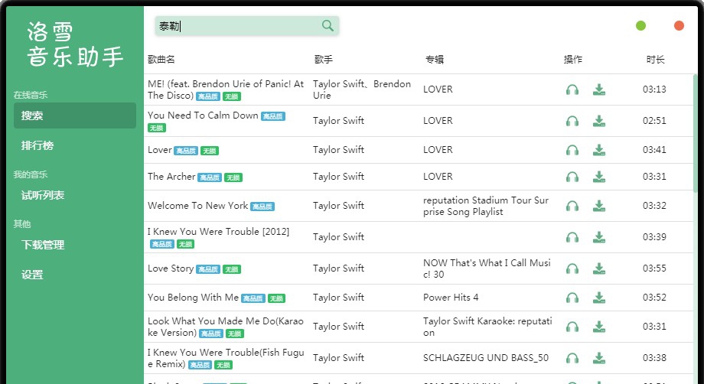Click the 时长 column header
Viewport: 704px width, 384px height.
tap(655, 59)
